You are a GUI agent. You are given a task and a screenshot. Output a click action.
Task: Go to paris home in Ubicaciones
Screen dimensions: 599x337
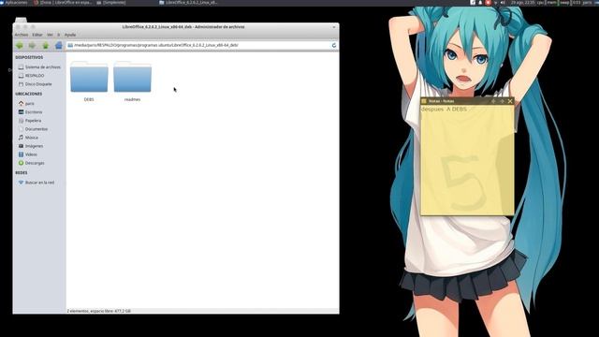pos(26,104)
